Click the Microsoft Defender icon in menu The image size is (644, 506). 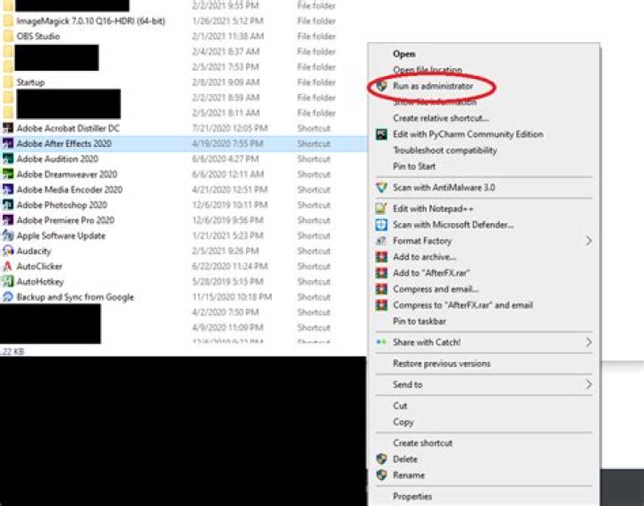click(382, 225)
